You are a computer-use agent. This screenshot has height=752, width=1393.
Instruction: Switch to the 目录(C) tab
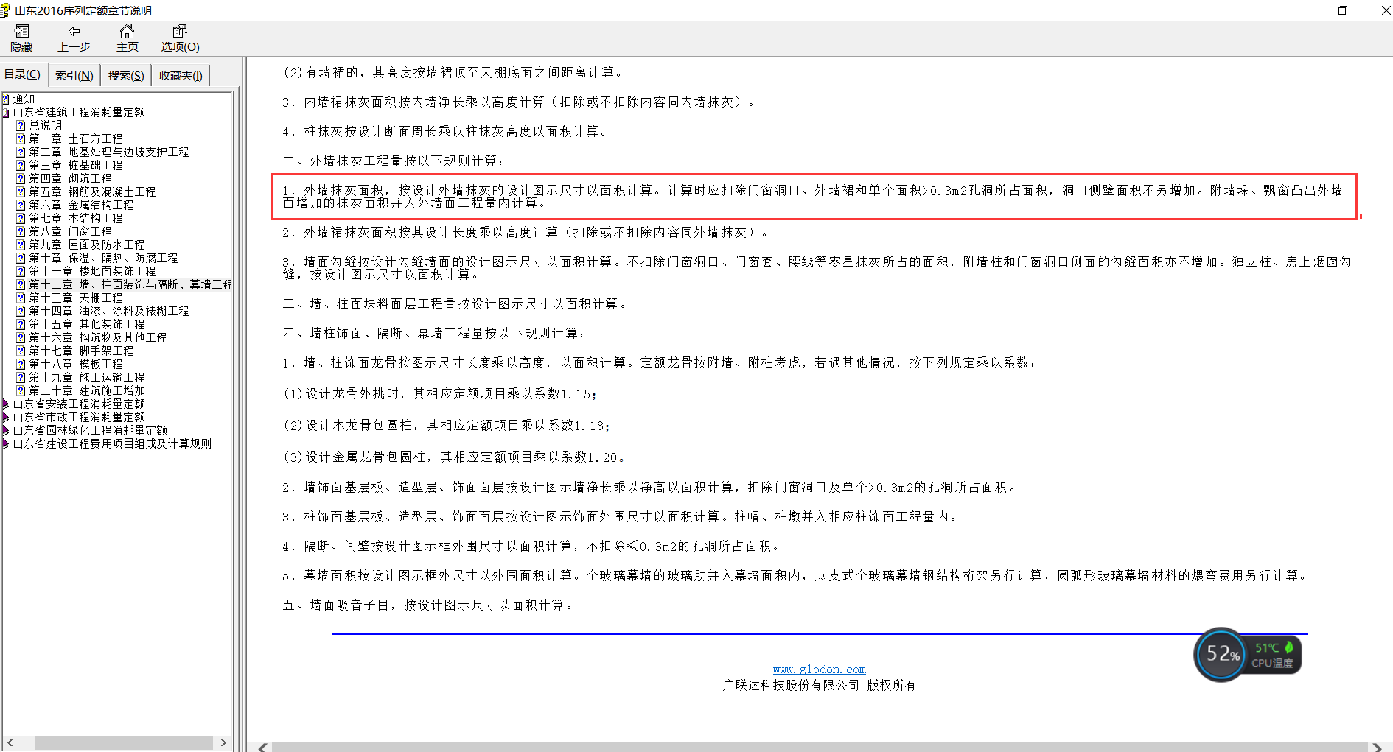click(22, 75)
